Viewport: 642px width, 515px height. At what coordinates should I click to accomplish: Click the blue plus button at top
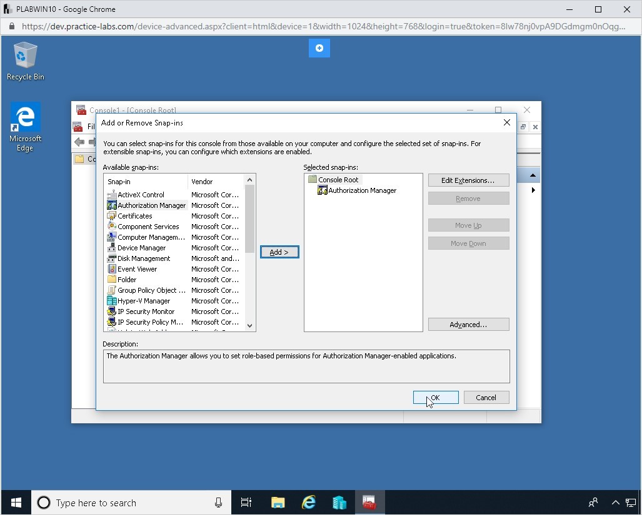[x=319, y=48]
